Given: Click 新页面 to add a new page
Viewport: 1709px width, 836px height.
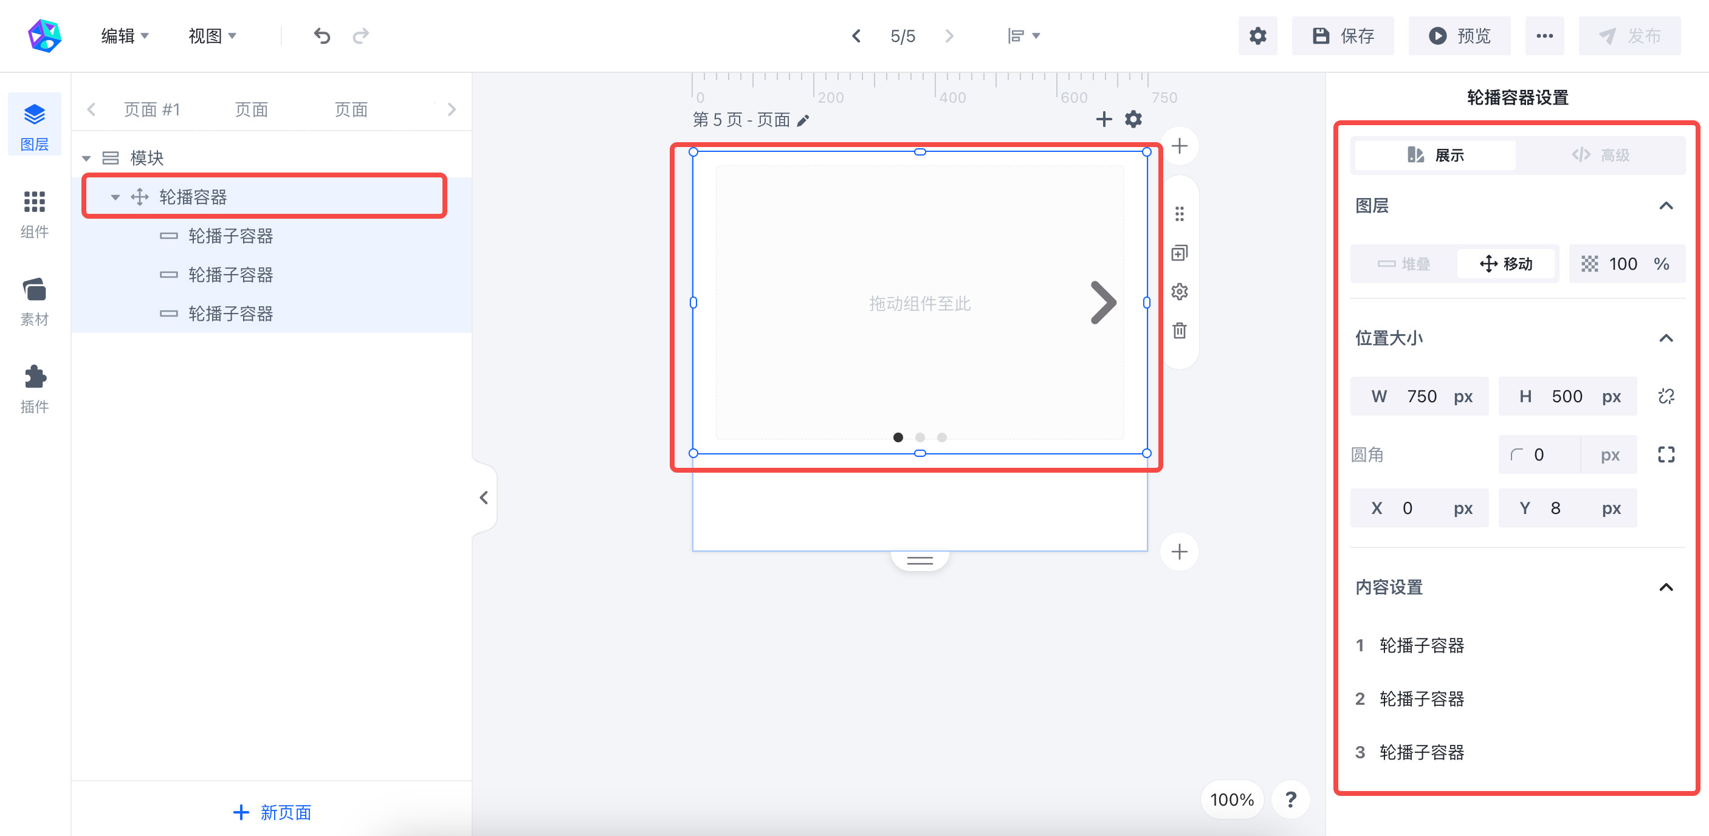Looking at the screenshot, I should (272, 812).
